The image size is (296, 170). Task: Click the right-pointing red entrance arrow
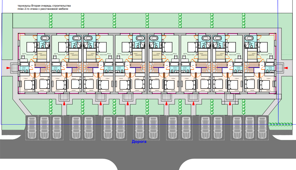[x=8, y=68]
